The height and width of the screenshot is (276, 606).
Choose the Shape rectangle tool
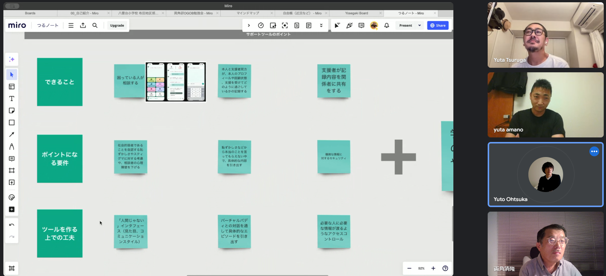pyautogui.click(x=12, y=123)
